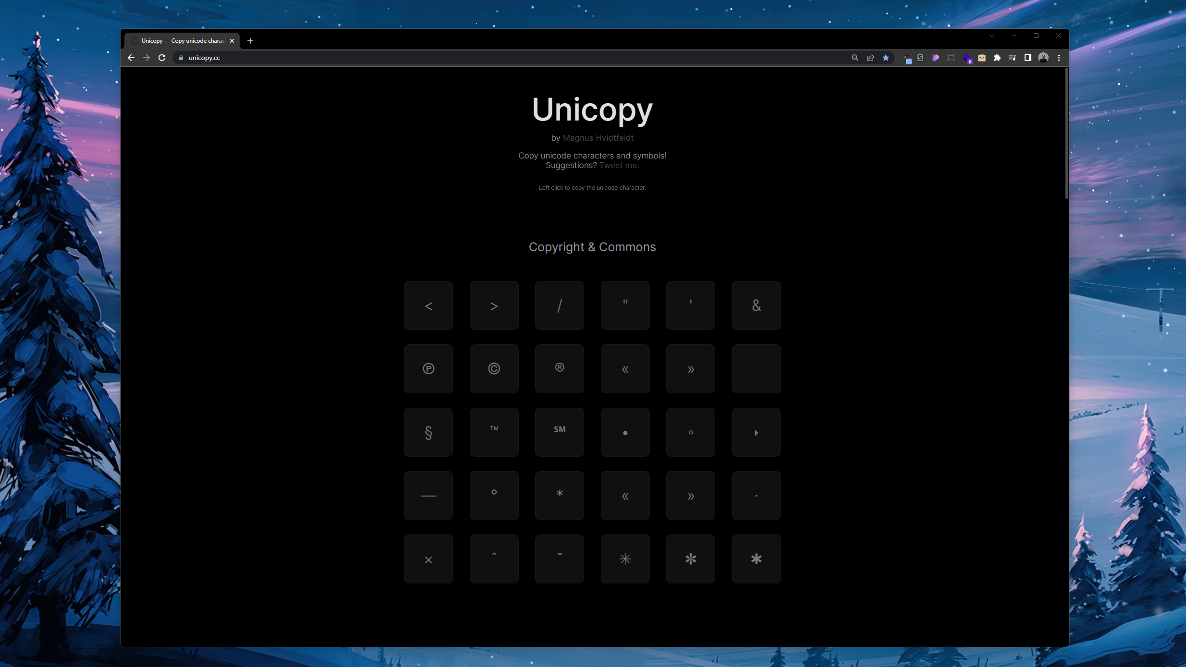This screenshot has height=667, width=1186.
Task: Open the Magnus Hvidtfeldt author link
Action: (598, 138)
